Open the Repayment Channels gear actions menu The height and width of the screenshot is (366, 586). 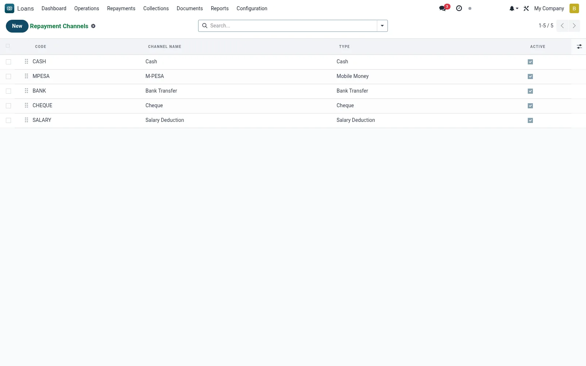tap(93, 26)
